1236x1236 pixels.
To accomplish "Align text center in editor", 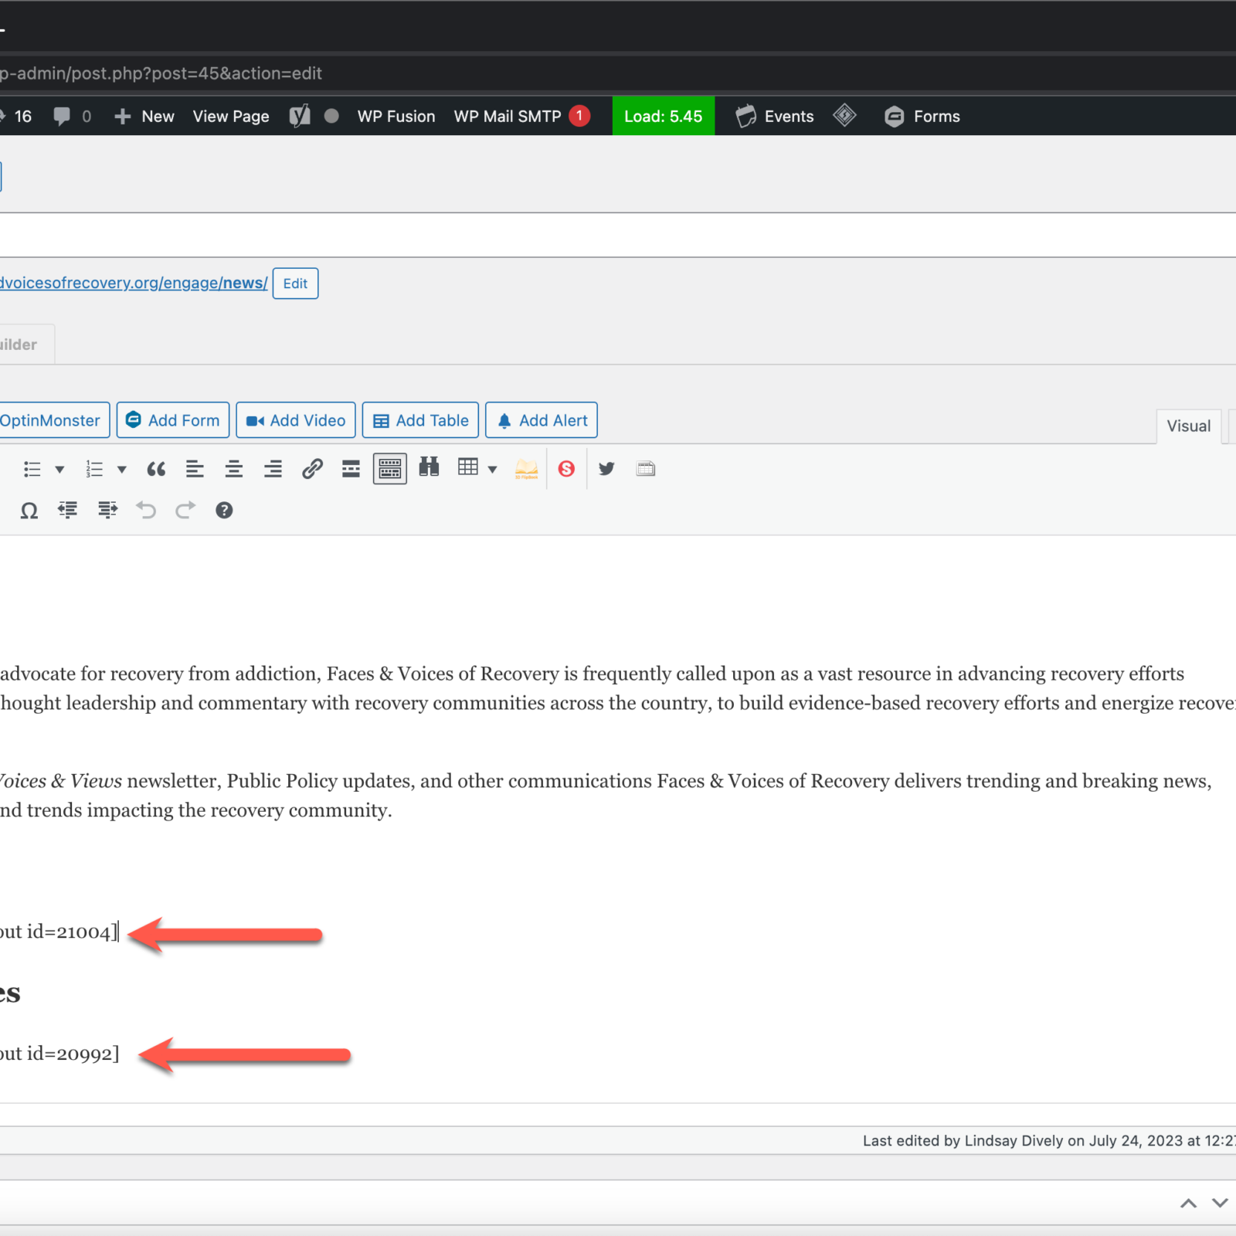I will [234, 469].
